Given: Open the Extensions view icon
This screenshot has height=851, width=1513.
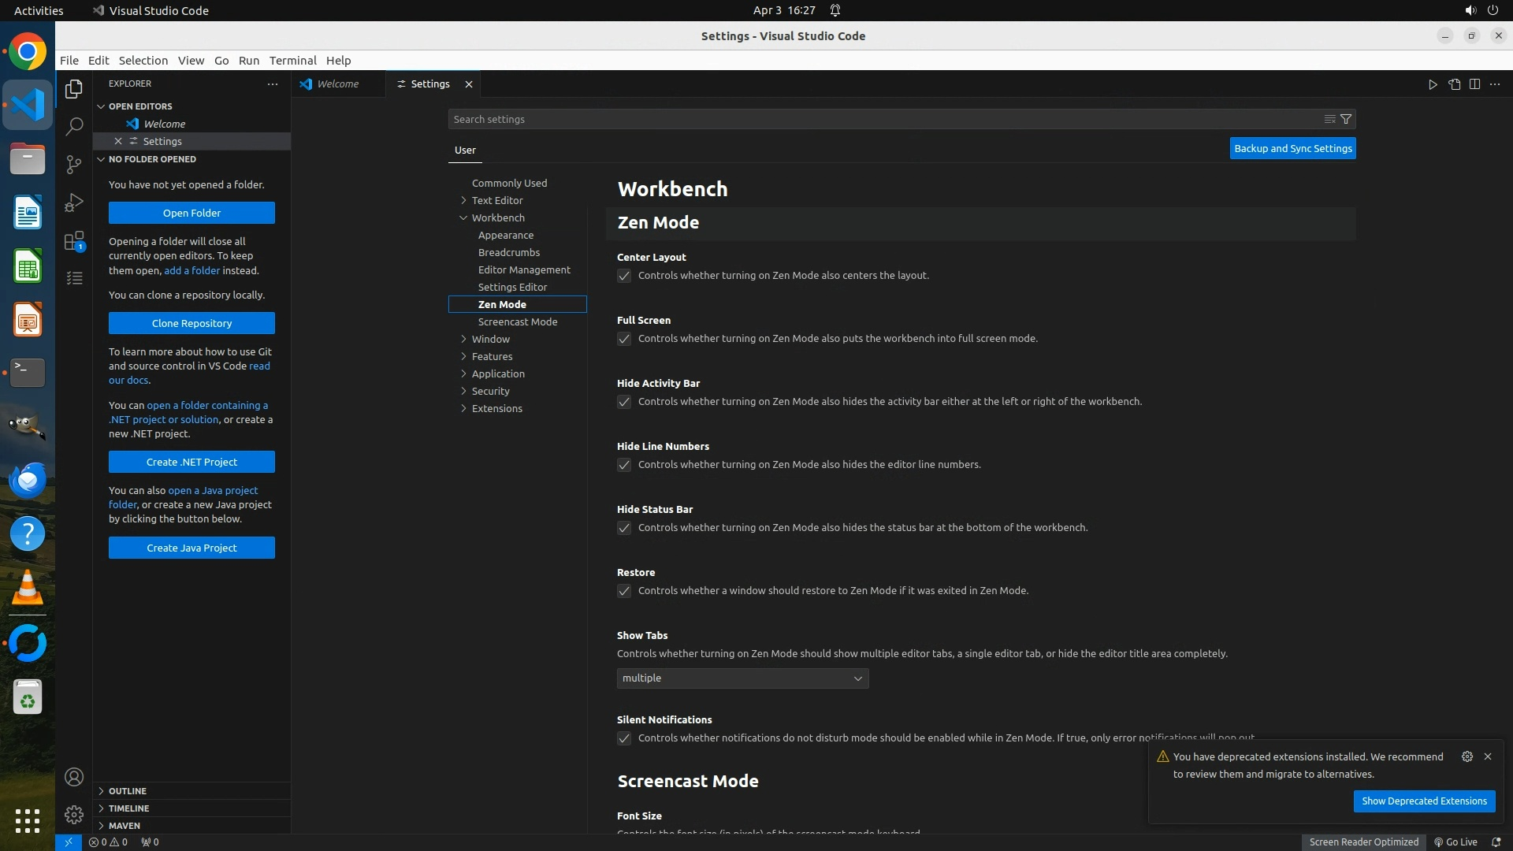Looking at the screenshot, I should [x=74, y=241].
